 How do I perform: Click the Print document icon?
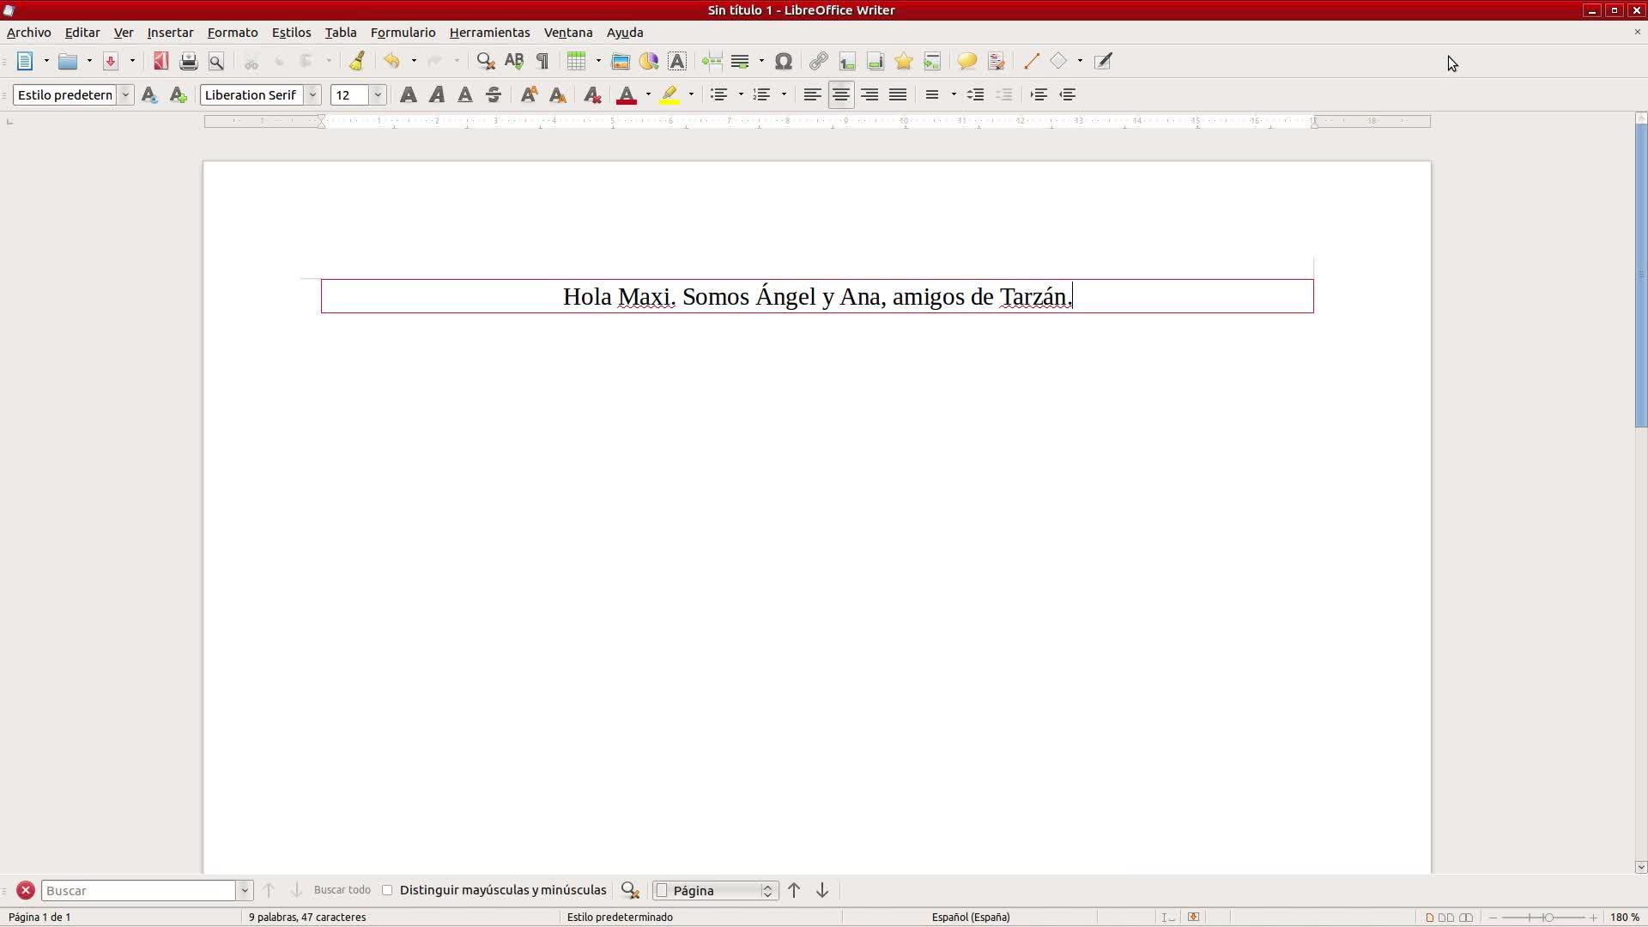coord(189,61)
